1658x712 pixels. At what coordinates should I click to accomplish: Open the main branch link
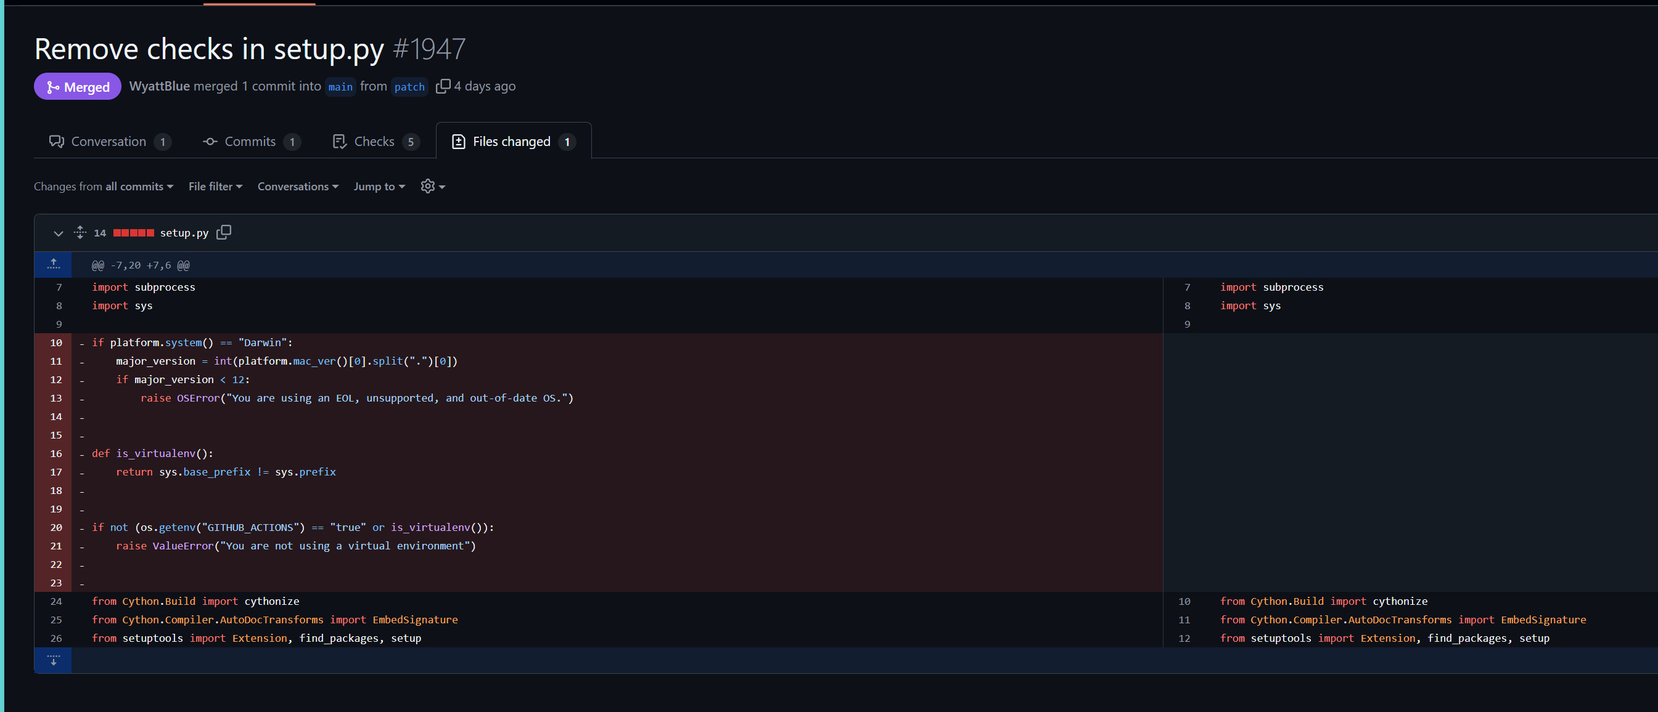[340, 87]
